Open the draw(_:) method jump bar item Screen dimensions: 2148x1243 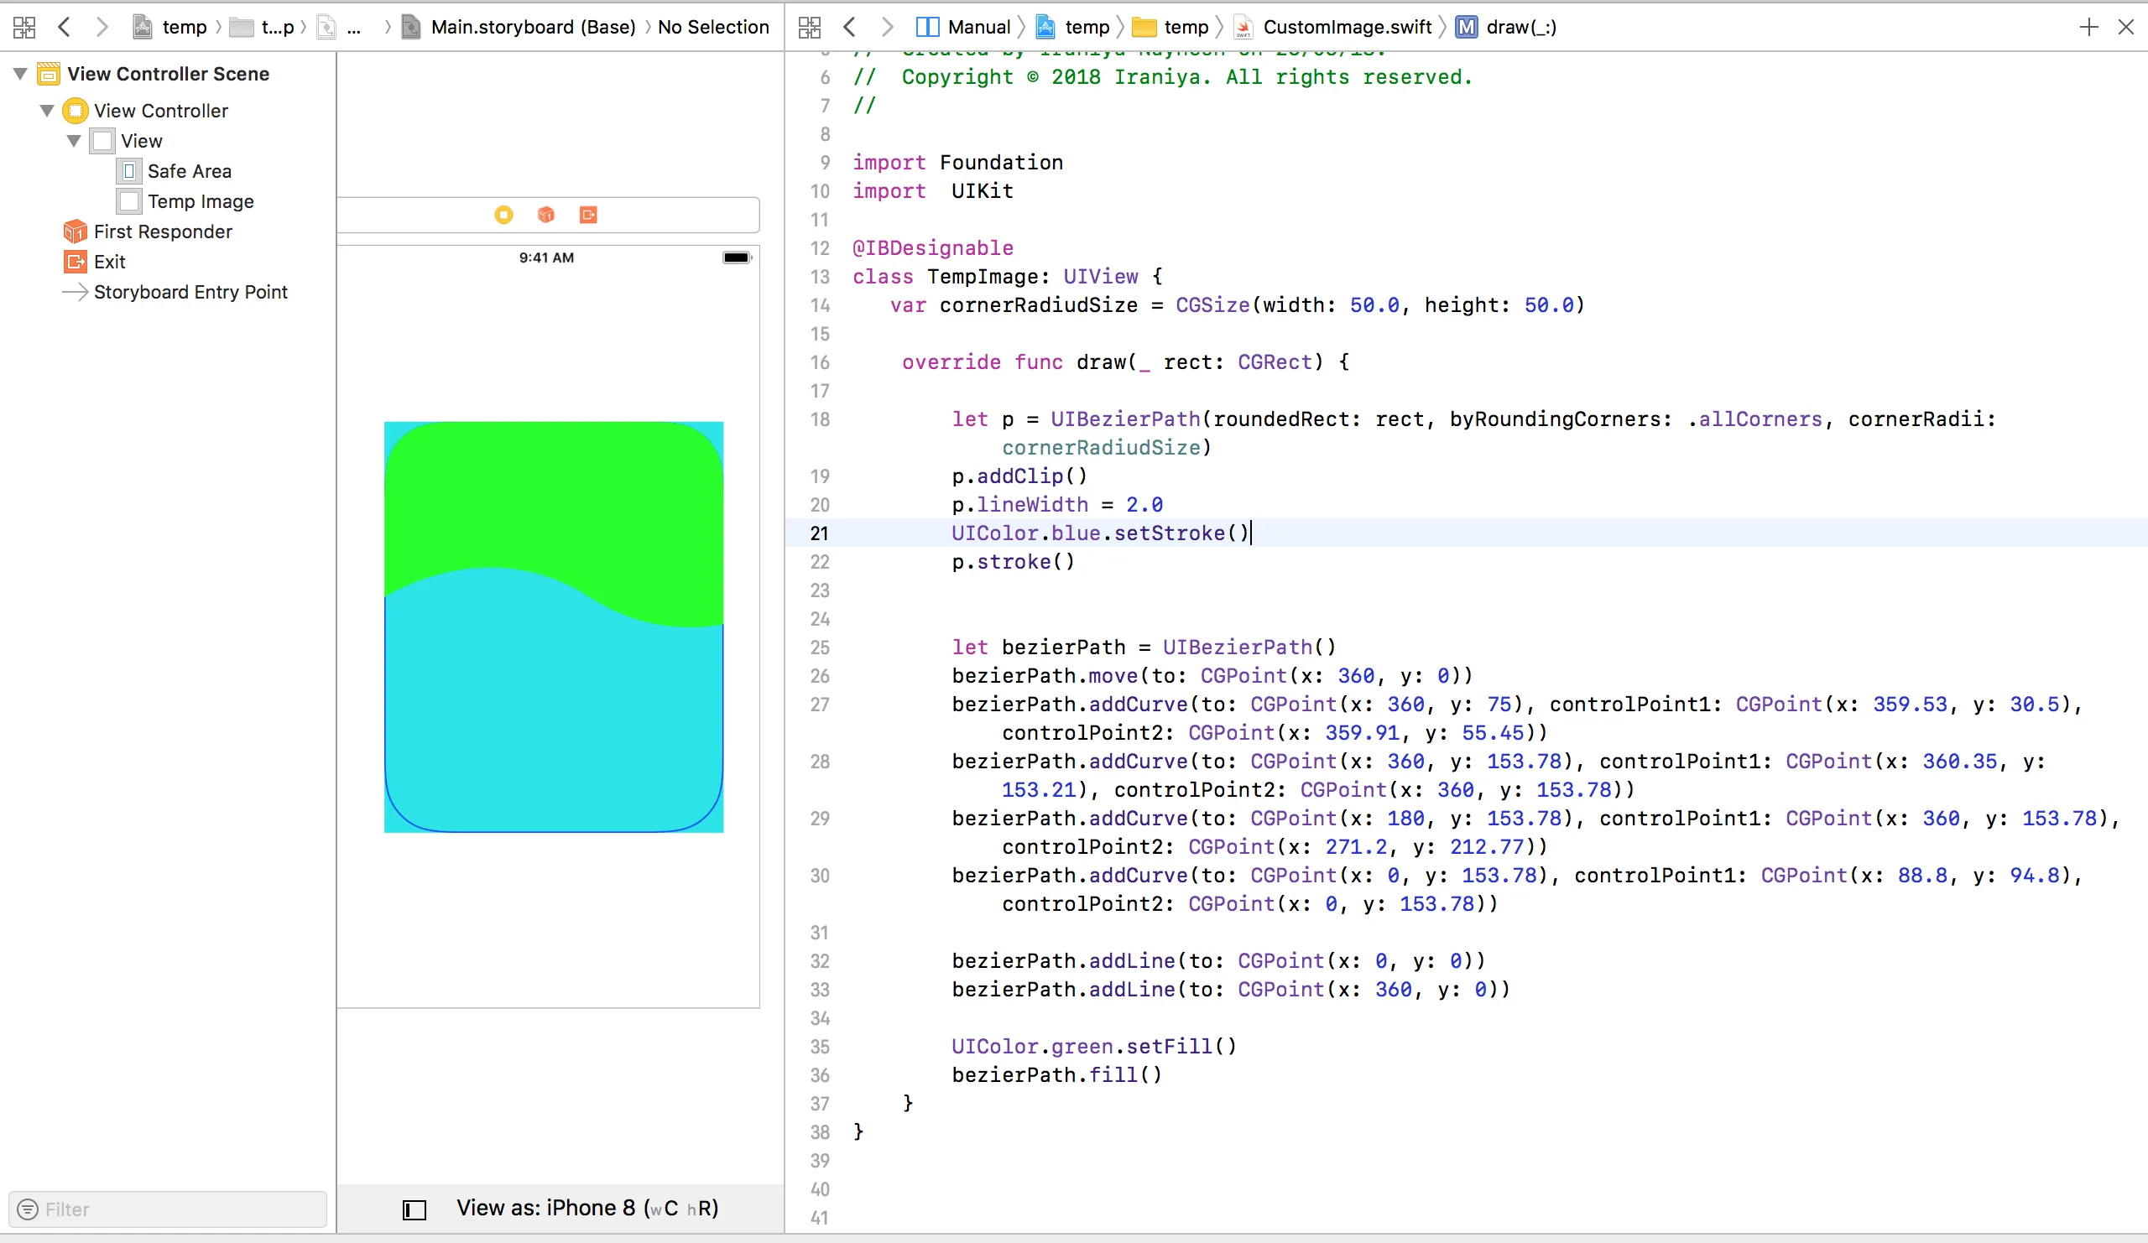coord(1520,28)
